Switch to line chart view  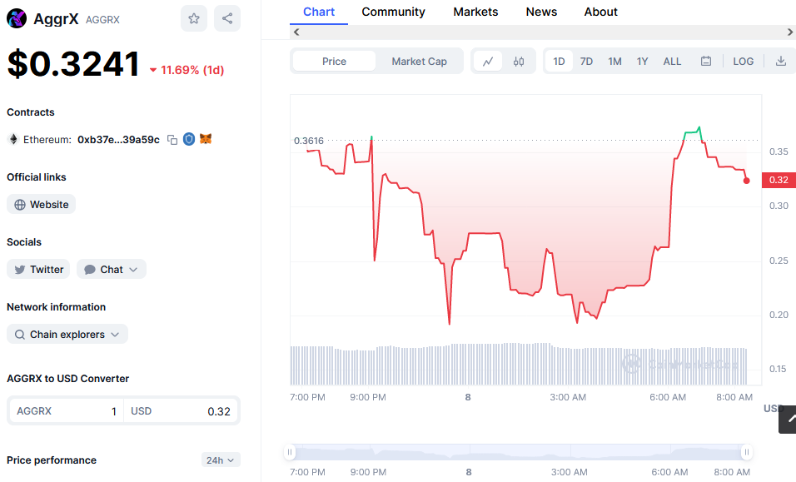pos(488,62)
